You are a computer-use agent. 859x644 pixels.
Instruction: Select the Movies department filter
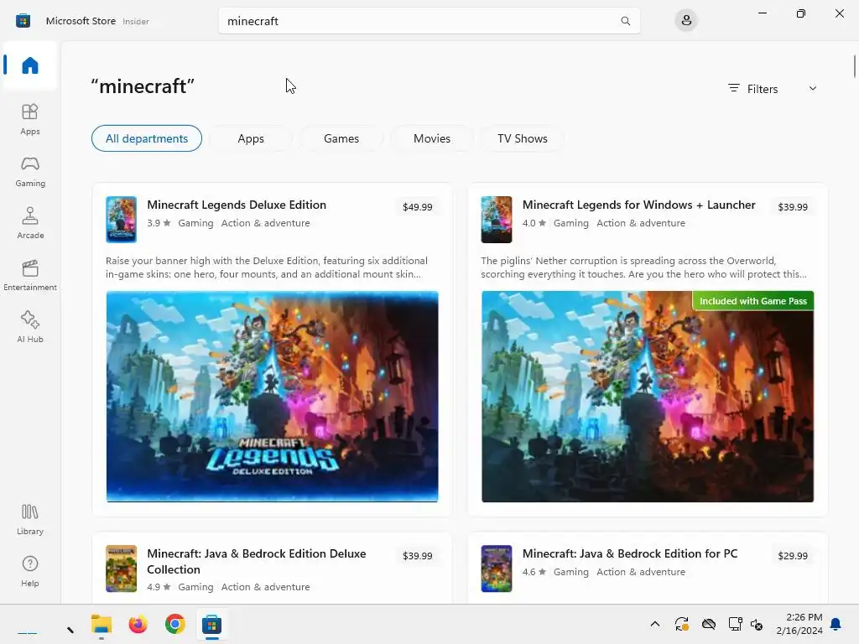point(432,138)
